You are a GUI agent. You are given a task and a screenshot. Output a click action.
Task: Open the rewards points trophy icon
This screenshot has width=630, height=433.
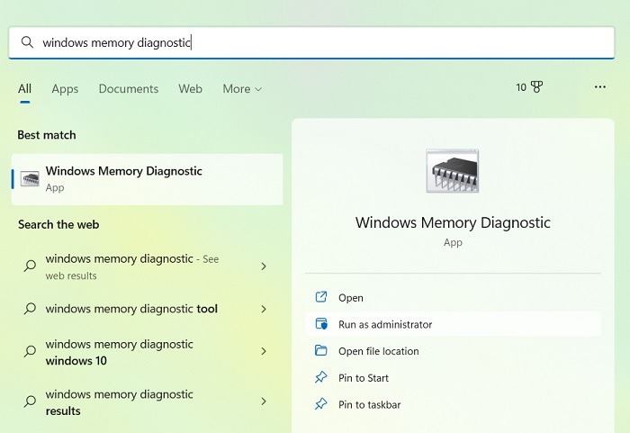coord(536,86)
